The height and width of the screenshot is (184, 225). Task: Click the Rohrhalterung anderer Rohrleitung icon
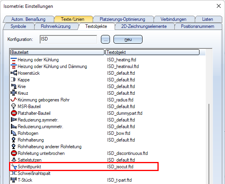point(13,147)
